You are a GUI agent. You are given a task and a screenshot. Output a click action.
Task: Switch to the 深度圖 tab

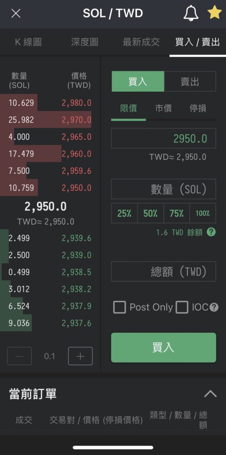tap(85, 42)
